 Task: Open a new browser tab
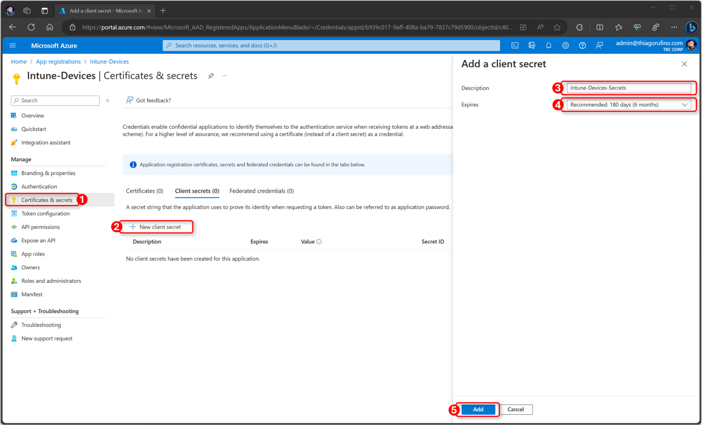(163, 11)
